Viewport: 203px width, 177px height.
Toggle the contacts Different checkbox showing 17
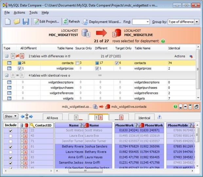tap(97, 63)
